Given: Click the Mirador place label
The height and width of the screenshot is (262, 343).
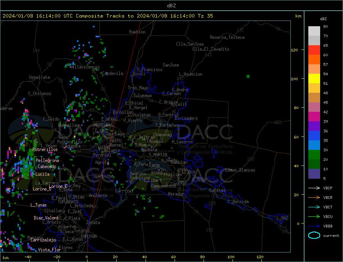Looking at the screenshot, I should [x=176, y=194].
